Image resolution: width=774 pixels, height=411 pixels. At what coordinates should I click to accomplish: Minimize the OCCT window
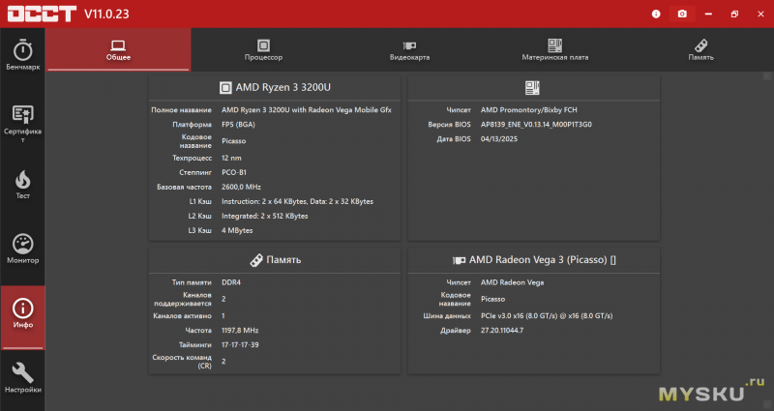point(708,14)
